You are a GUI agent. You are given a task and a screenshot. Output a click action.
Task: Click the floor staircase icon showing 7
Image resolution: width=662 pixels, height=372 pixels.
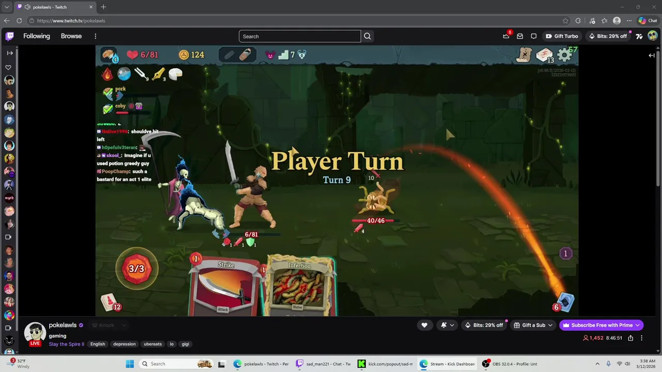[286, 55]
